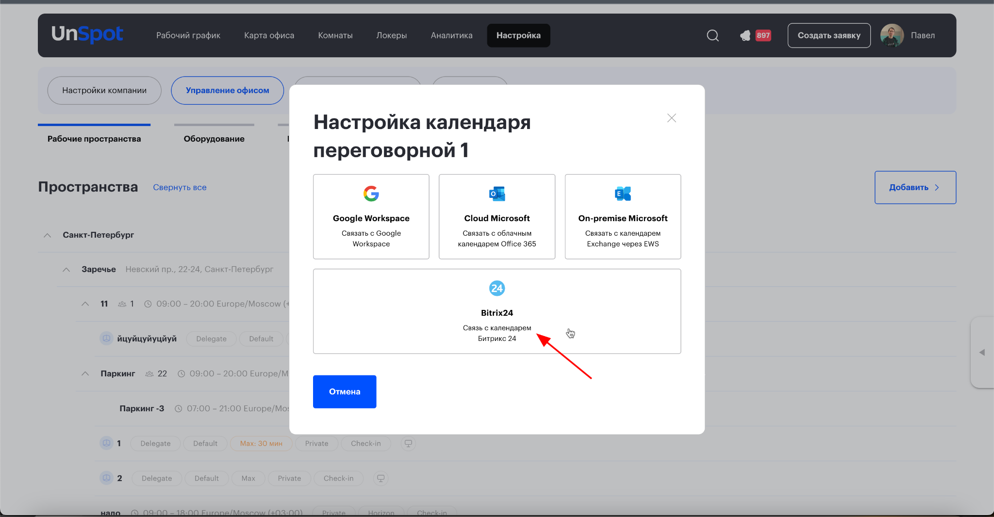Collapse floor 11 row
The width and height of the screenshot is (994, 517).
click(85, 304)
